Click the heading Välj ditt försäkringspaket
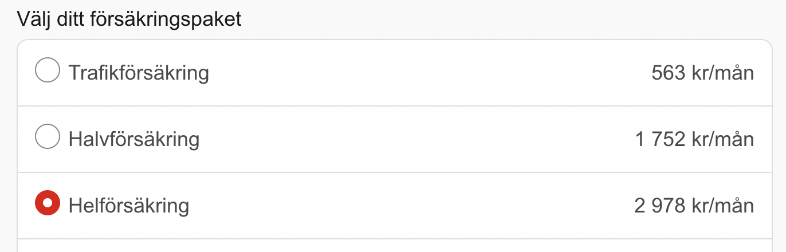786x252 pixels. coord(129,19)
